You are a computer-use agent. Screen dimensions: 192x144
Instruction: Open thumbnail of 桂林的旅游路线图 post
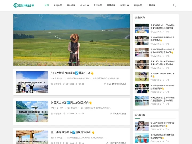tap(142, 138)
